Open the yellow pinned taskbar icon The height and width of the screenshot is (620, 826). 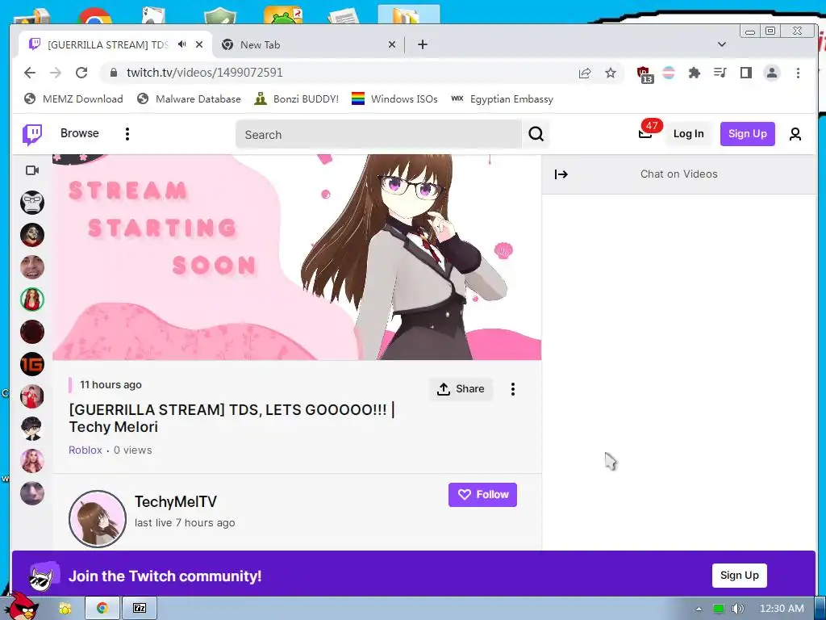click(65, 609)
